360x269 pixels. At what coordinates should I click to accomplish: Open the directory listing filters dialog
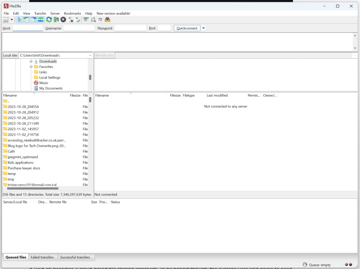pyautogui.click(x=86, y=20)
